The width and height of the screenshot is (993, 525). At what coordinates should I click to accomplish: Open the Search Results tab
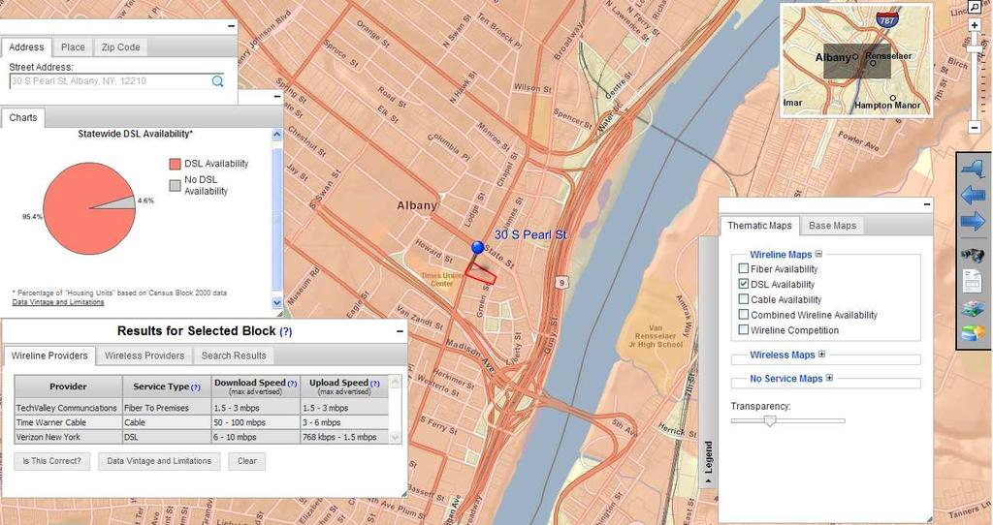click(234, 355)
